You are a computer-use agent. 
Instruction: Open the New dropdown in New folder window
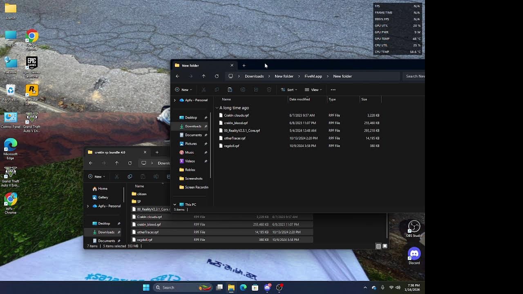[183, 90]
